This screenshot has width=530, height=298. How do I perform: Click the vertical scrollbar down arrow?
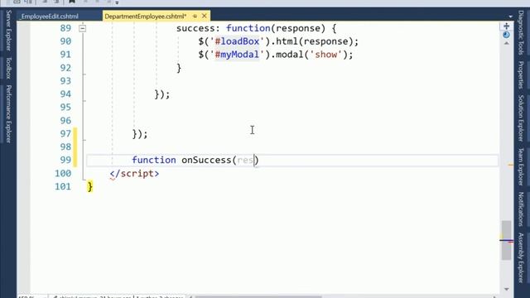click(x=506, y=289)
